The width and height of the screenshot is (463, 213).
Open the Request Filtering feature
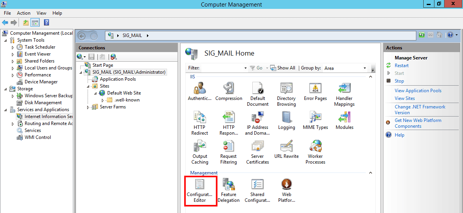[229, 152]
